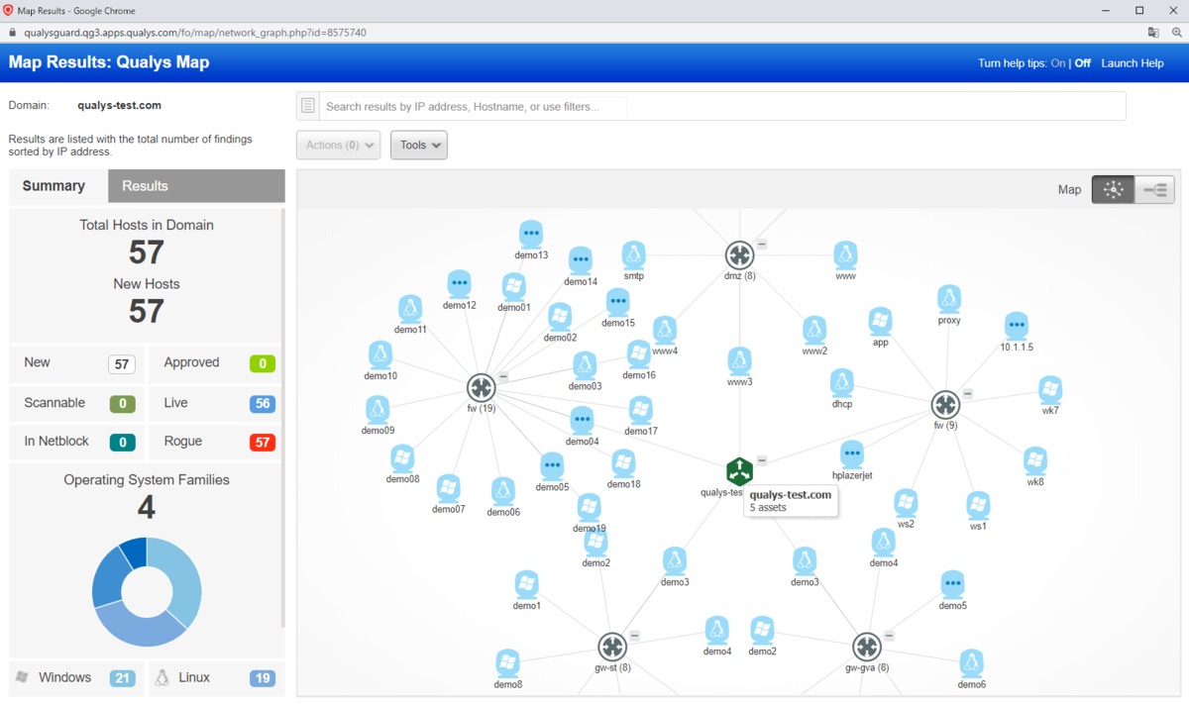Screen dimensions: 1189x704
Task: Click the wk8 Windows host icon
Action: point(1035,460)
